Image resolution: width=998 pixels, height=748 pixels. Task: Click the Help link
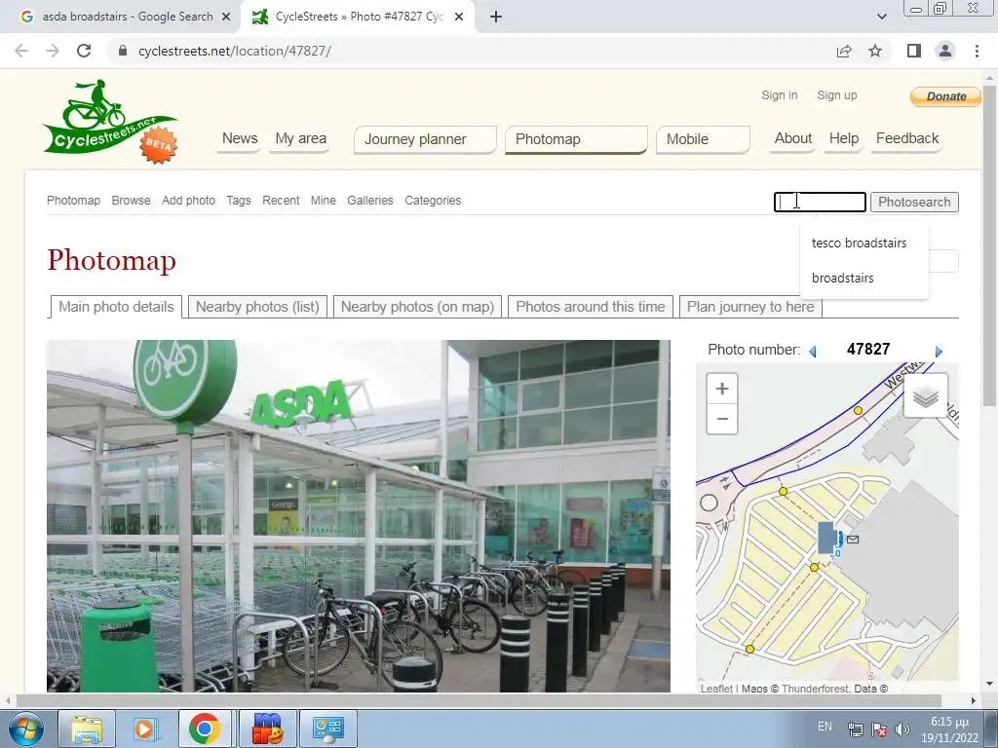pyautogui.click(x=844, y=138)
